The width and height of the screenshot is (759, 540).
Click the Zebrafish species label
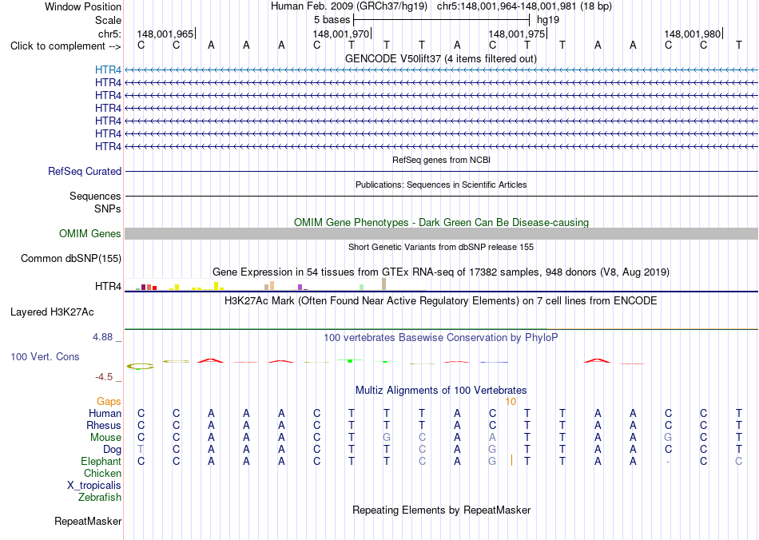click(100, 497)
